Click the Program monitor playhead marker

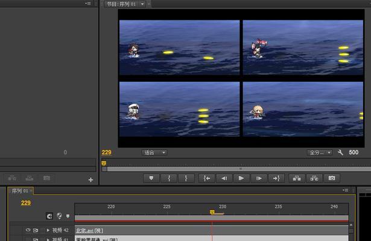tap(104, 163)
